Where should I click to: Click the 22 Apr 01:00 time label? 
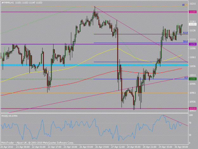click(39, 147)
